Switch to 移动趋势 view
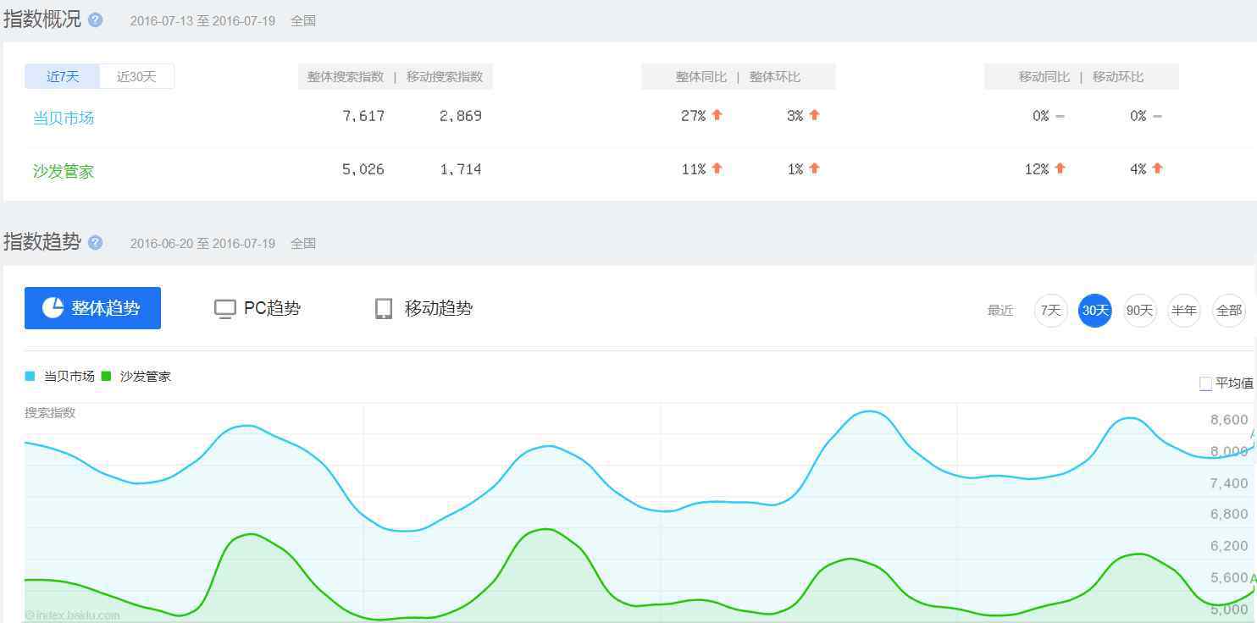The image size is (1257, 623). click(x=424, y=309)
